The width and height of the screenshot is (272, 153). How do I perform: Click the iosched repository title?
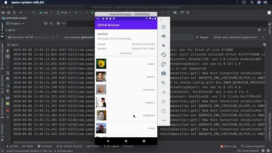[x=102, y=34]
